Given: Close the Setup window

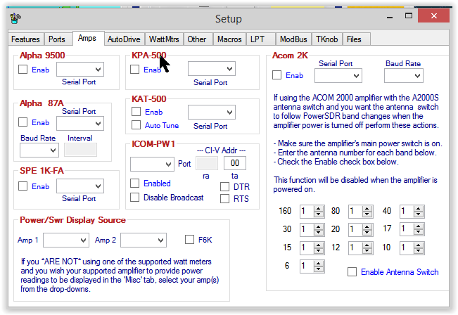Looking at the screenshot, I should pyautogui.click(x=434, y=15).
